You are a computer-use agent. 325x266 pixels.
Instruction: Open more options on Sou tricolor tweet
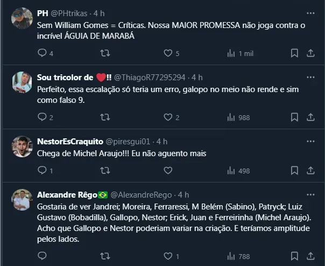tap(310, 76)
